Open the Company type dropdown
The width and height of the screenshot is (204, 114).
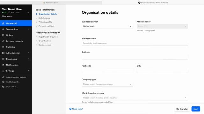pyautogui.click(x=107, y=84)
